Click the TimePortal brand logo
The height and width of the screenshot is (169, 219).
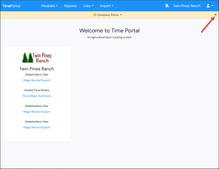[x=11, y=6]
